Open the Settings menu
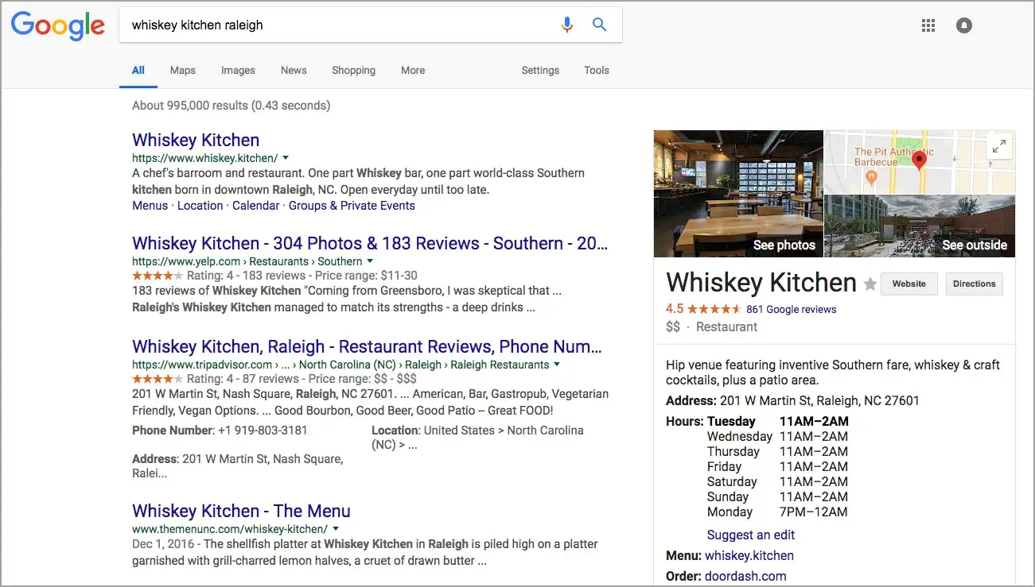This screenshot has height=587, width=1035. click(539, 70)
